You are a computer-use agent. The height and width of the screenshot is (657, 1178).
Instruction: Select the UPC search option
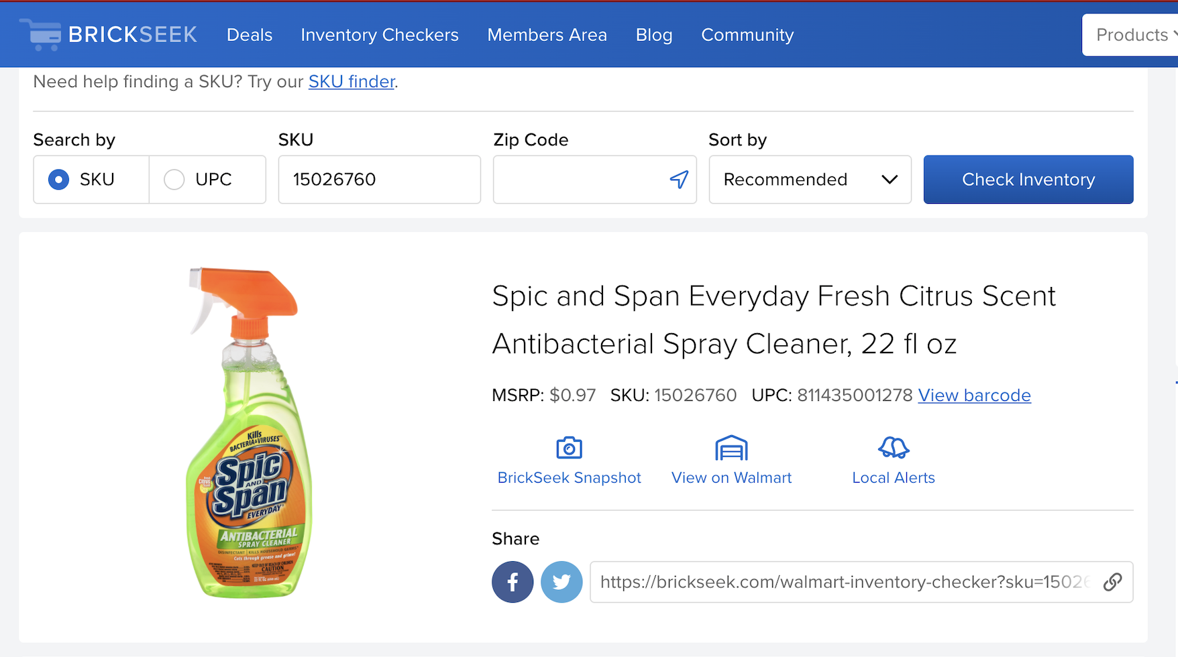[x=174, y=180]
